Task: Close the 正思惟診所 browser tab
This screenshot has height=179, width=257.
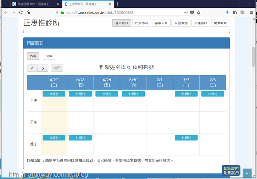Action: pos(110,4)
